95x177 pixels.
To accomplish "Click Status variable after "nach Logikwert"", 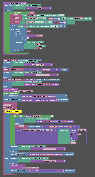I will pos(40,36).
